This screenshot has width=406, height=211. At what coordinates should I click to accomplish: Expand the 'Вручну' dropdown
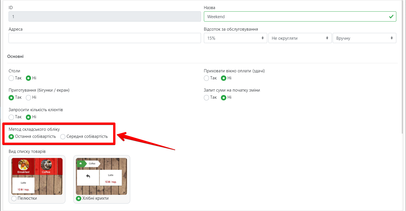pyautogui.click(x=364, y=38)
